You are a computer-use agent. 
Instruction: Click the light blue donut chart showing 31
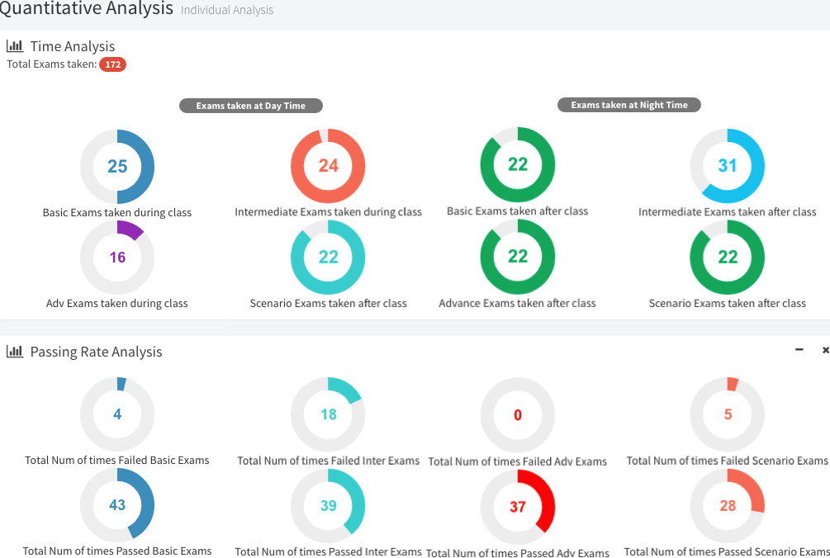[x=727, y=166]
